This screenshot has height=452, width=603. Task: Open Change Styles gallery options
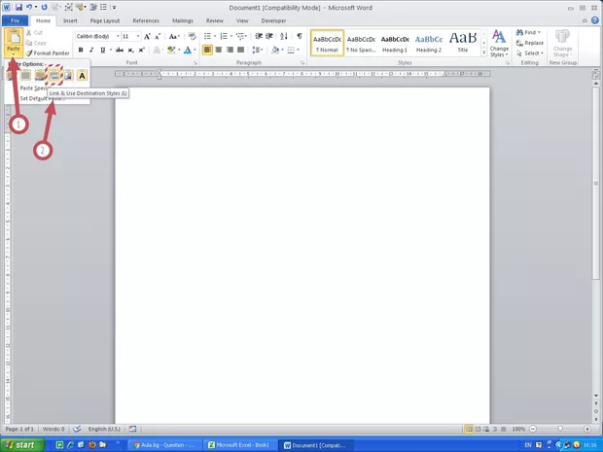[x=499, y=43]
